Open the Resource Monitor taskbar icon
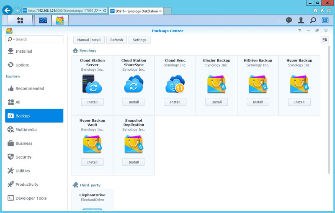335x213 pixels. point(43,20)
